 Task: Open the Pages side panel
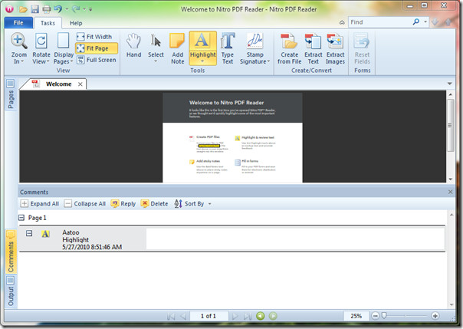[x=11, y=95]
